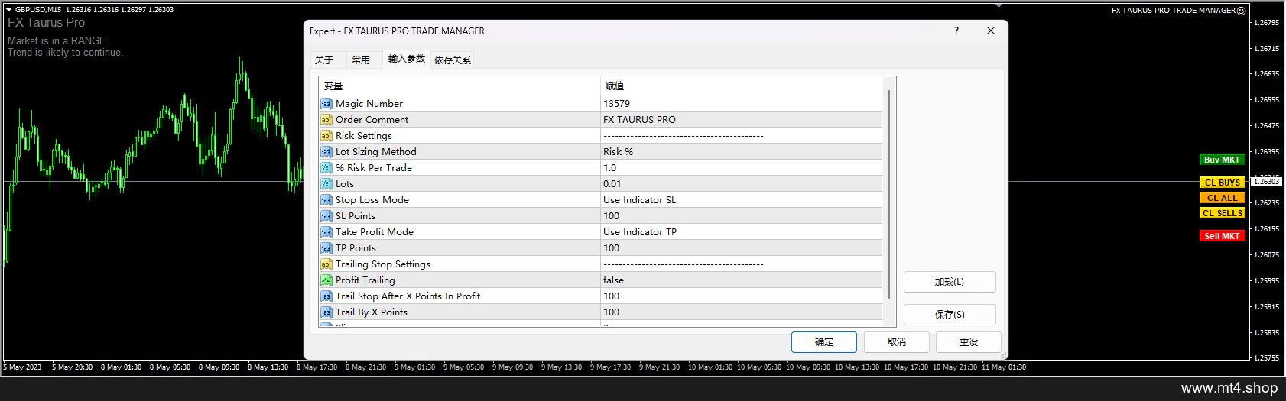Edit the TP Points value 100

coord(741,248)
